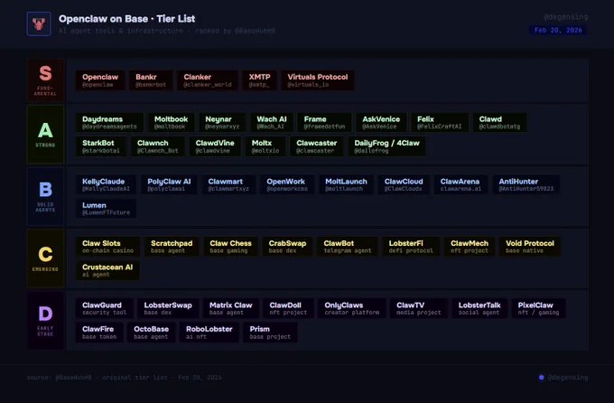Select the S tier label

point(45,80)
